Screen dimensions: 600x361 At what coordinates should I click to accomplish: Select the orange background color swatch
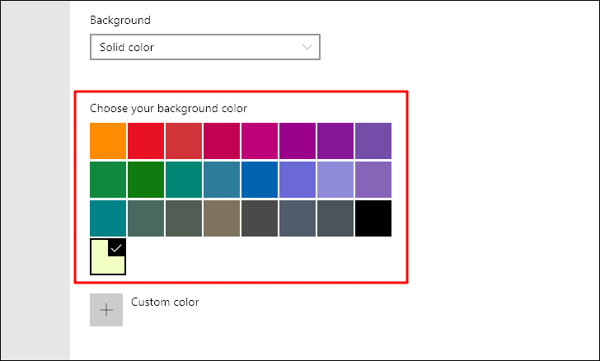click(108, 141)
